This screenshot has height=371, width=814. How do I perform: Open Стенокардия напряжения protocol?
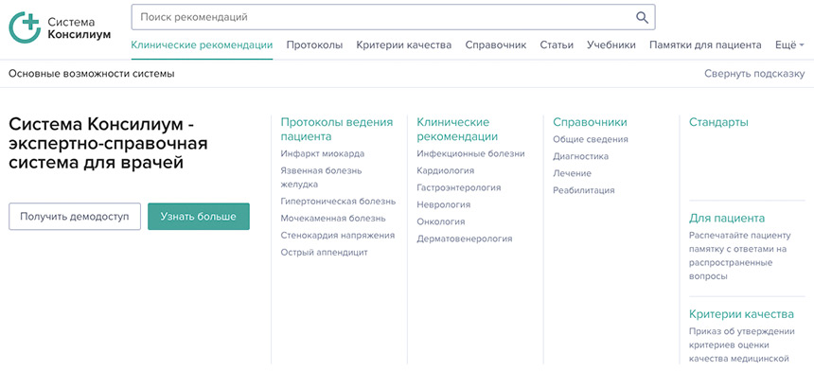click(338, 235)
